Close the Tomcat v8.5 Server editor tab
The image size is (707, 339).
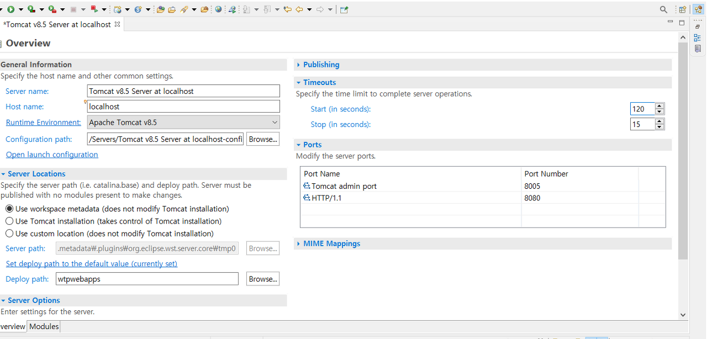tap(117, 24)
